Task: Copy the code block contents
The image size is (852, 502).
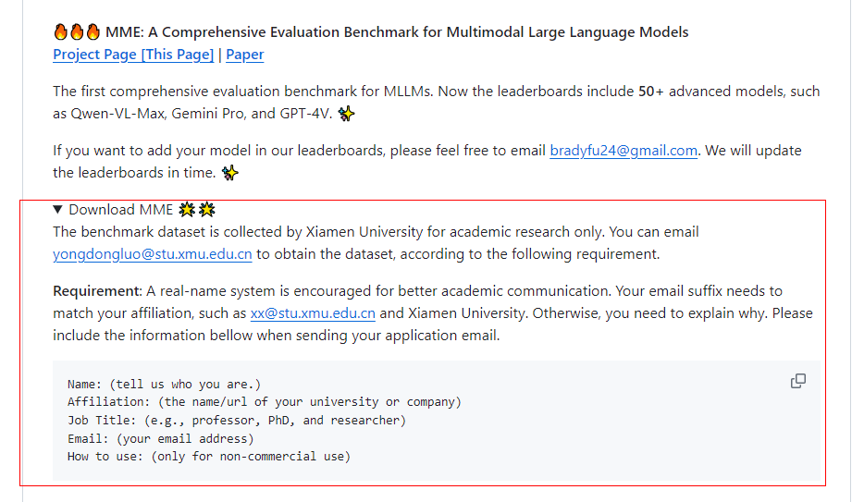Action: pyautogui.click(x=797, y=382)
